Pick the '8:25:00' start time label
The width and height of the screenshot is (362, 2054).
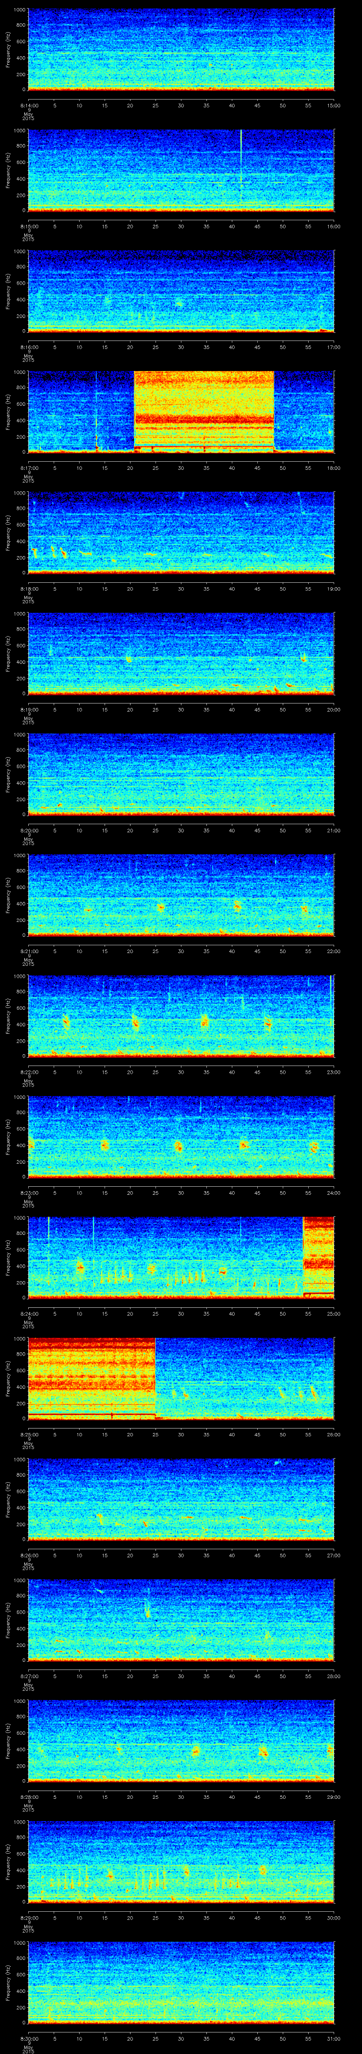29,1434
